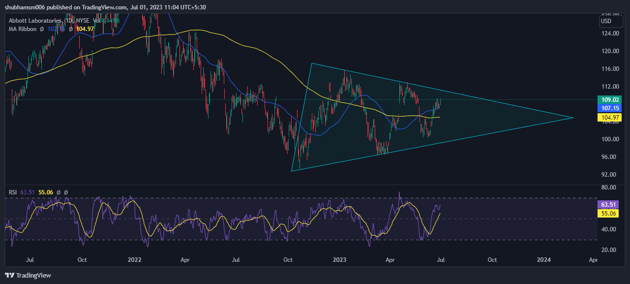
Task: Click the 96.00 price axis label
Action: 609,157
